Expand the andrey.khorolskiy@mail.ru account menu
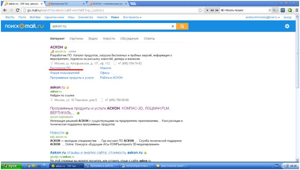Screen dimensions: 300x170 pyautogui.click(x=263, y=17)
